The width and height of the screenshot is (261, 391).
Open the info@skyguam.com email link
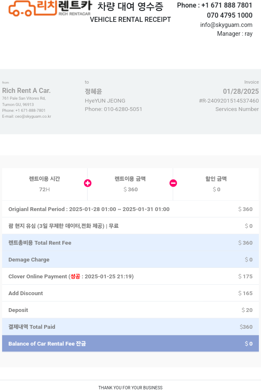(x=226, y=25)
